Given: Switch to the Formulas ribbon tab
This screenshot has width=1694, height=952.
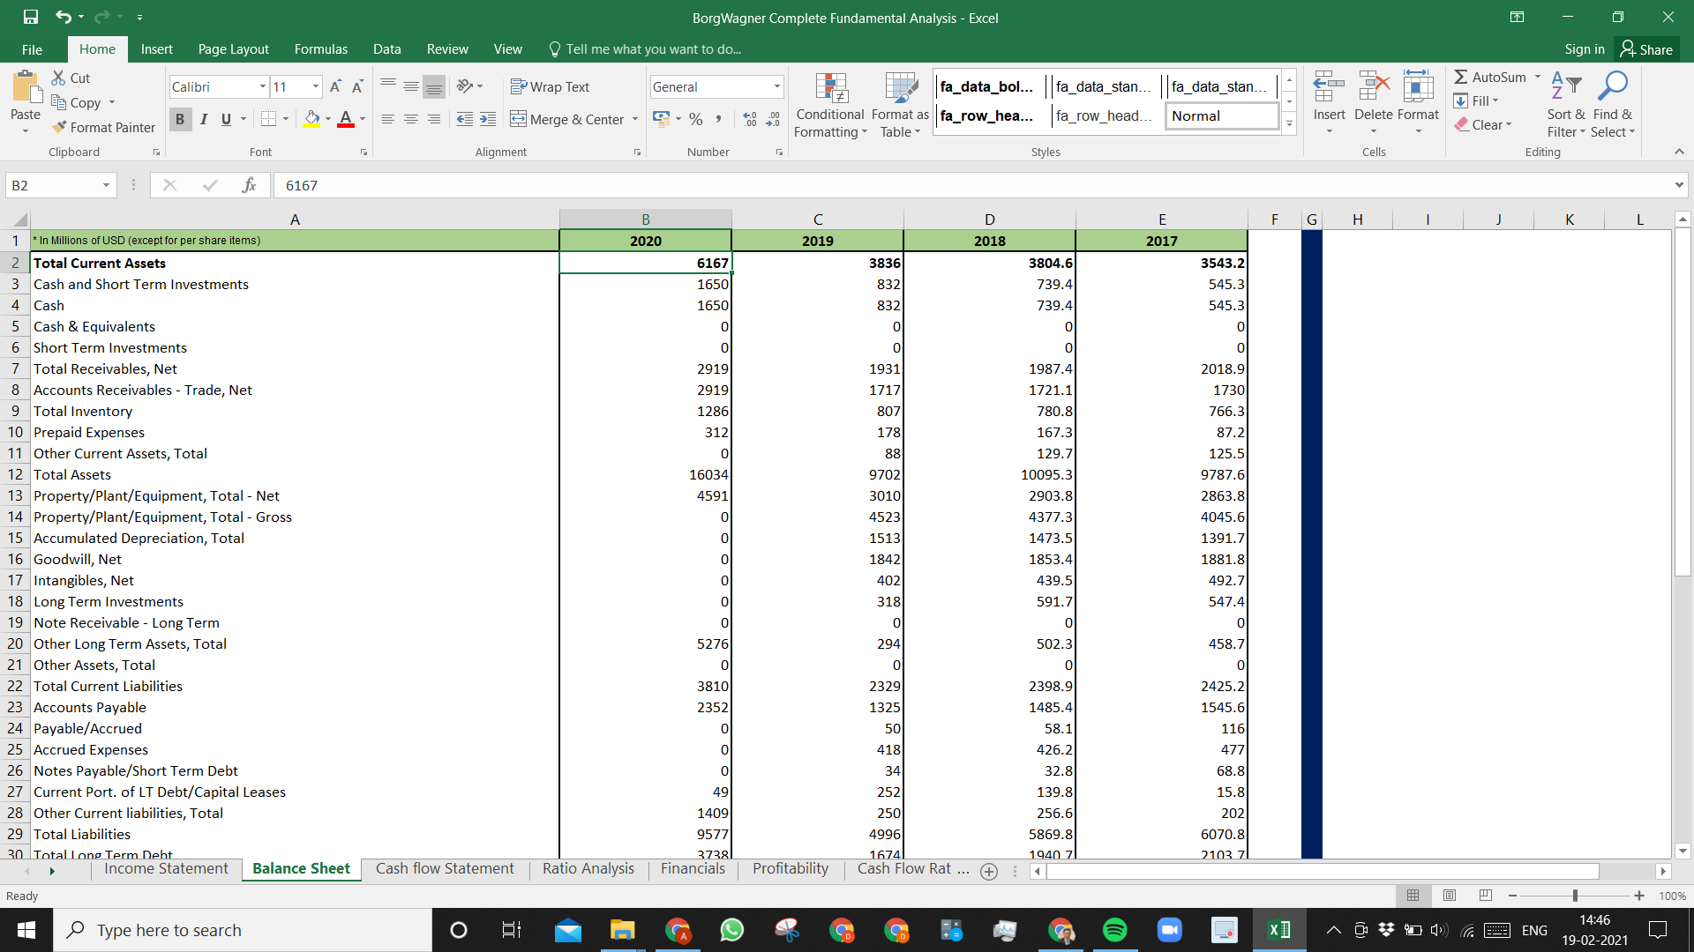Looking at the screenshot, I should [320, 49].
